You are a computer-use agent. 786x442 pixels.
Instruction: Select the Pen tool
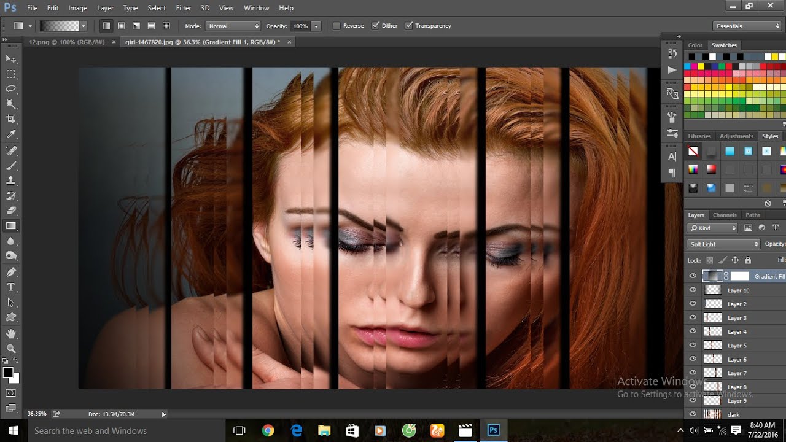point(11,272)
